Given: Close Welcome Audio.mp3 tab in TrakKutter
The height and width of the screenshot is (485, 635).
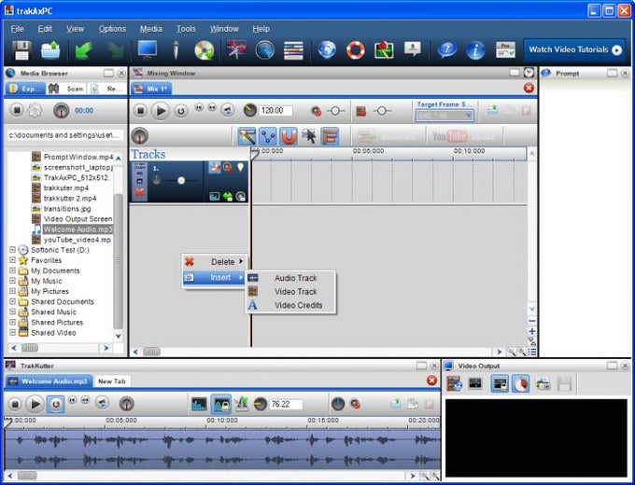Looking at the screenshot, I should click(431, 381).
